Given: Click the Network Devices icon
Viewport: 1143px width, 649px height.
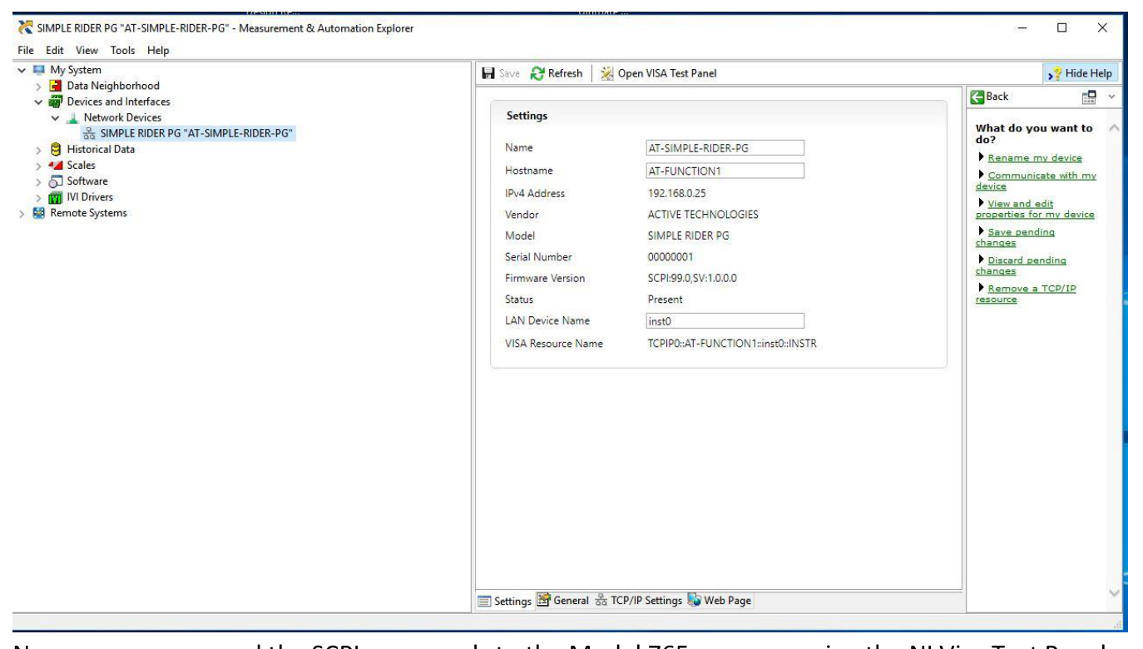Looking at the screenshot, I should [72, 117].
